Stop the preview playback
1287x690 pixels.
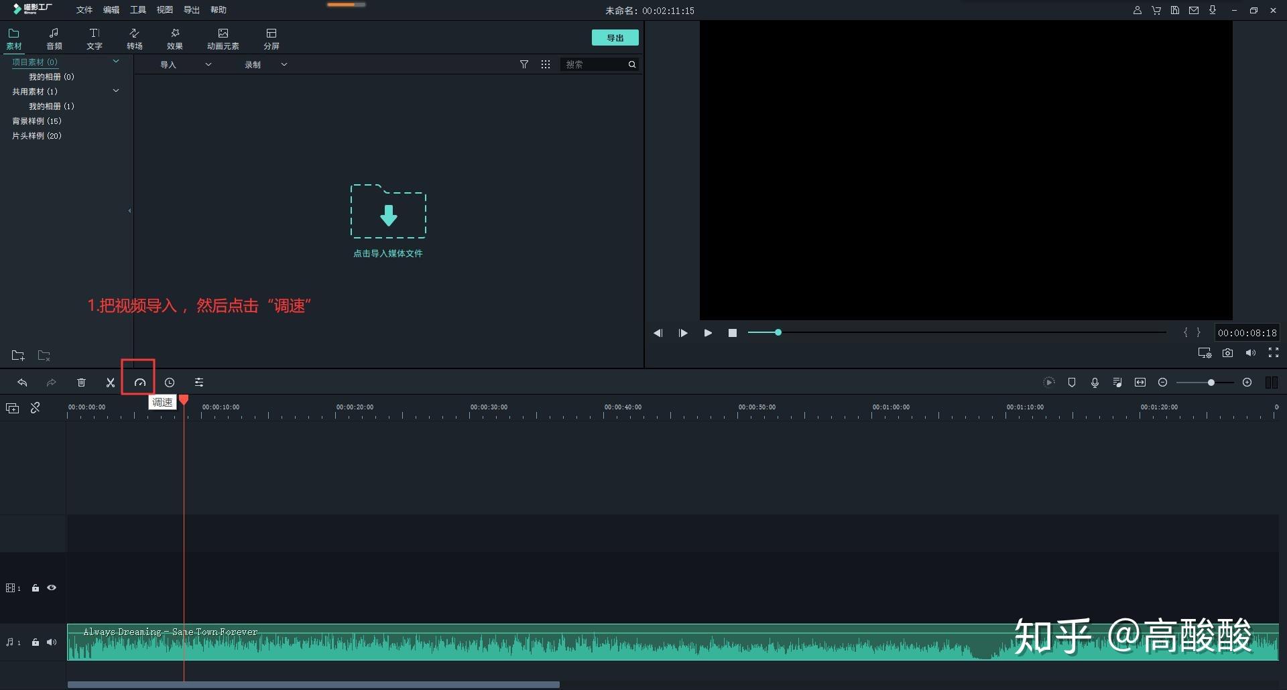pos(733,333)
